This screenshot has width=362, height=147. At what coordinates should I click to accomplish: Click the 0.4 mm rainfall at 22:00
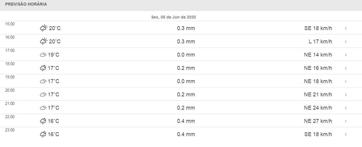pos(186,121)
